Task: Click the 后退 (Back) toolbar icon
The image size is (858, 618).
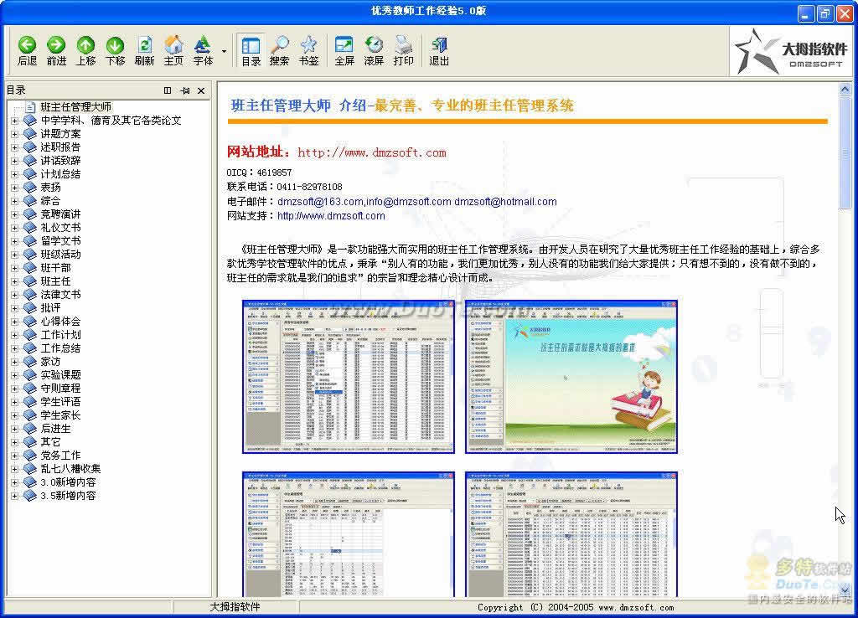Action: click(x=27, y=46)
